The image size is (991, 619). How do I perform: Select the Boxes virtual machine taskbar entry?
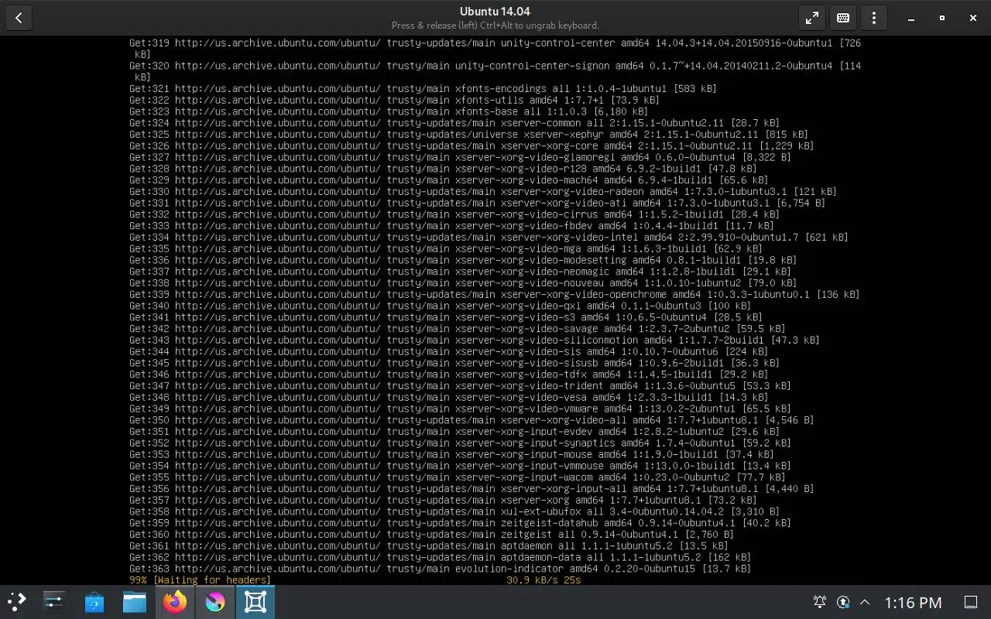point(255,602)
